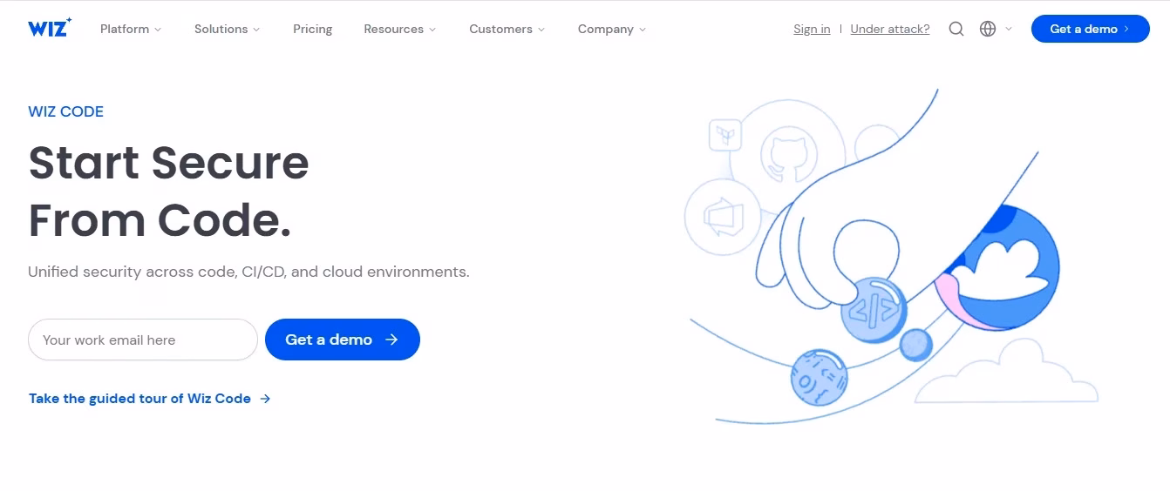The height and width of the screenshot is (491, 1170).
Task: Open the Customers menu
Action: [507, 29]
